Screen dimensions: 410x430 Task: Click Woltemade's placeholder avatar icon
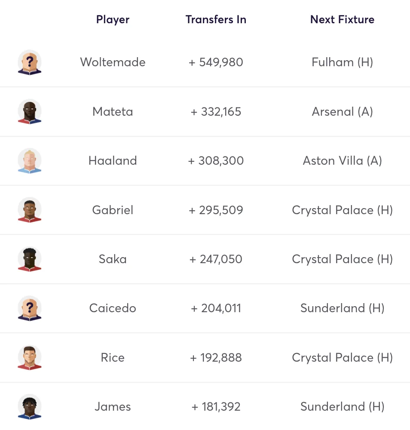(30, 62)
